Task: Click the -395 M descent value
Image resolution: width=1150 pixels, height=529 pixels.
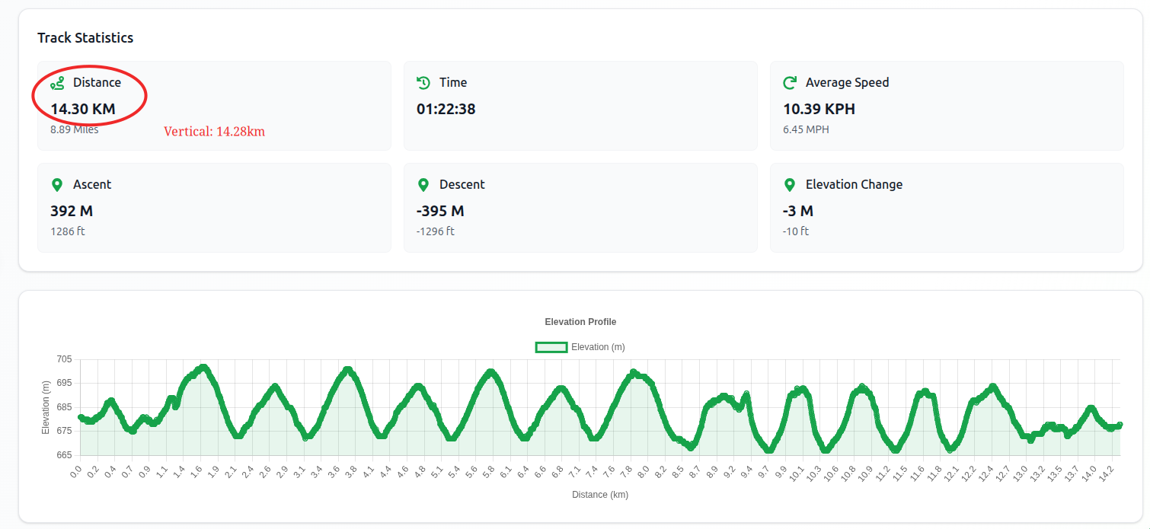Action: [440, 211]
